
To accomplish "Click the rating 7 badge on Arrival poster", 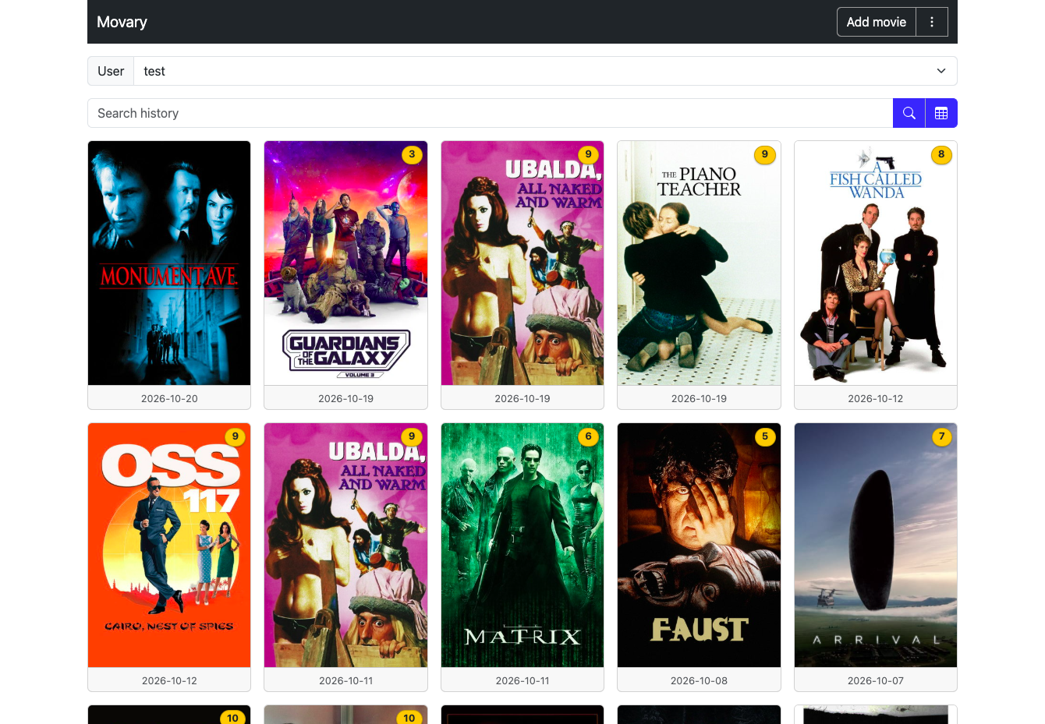I will click(x=941, y=436).
